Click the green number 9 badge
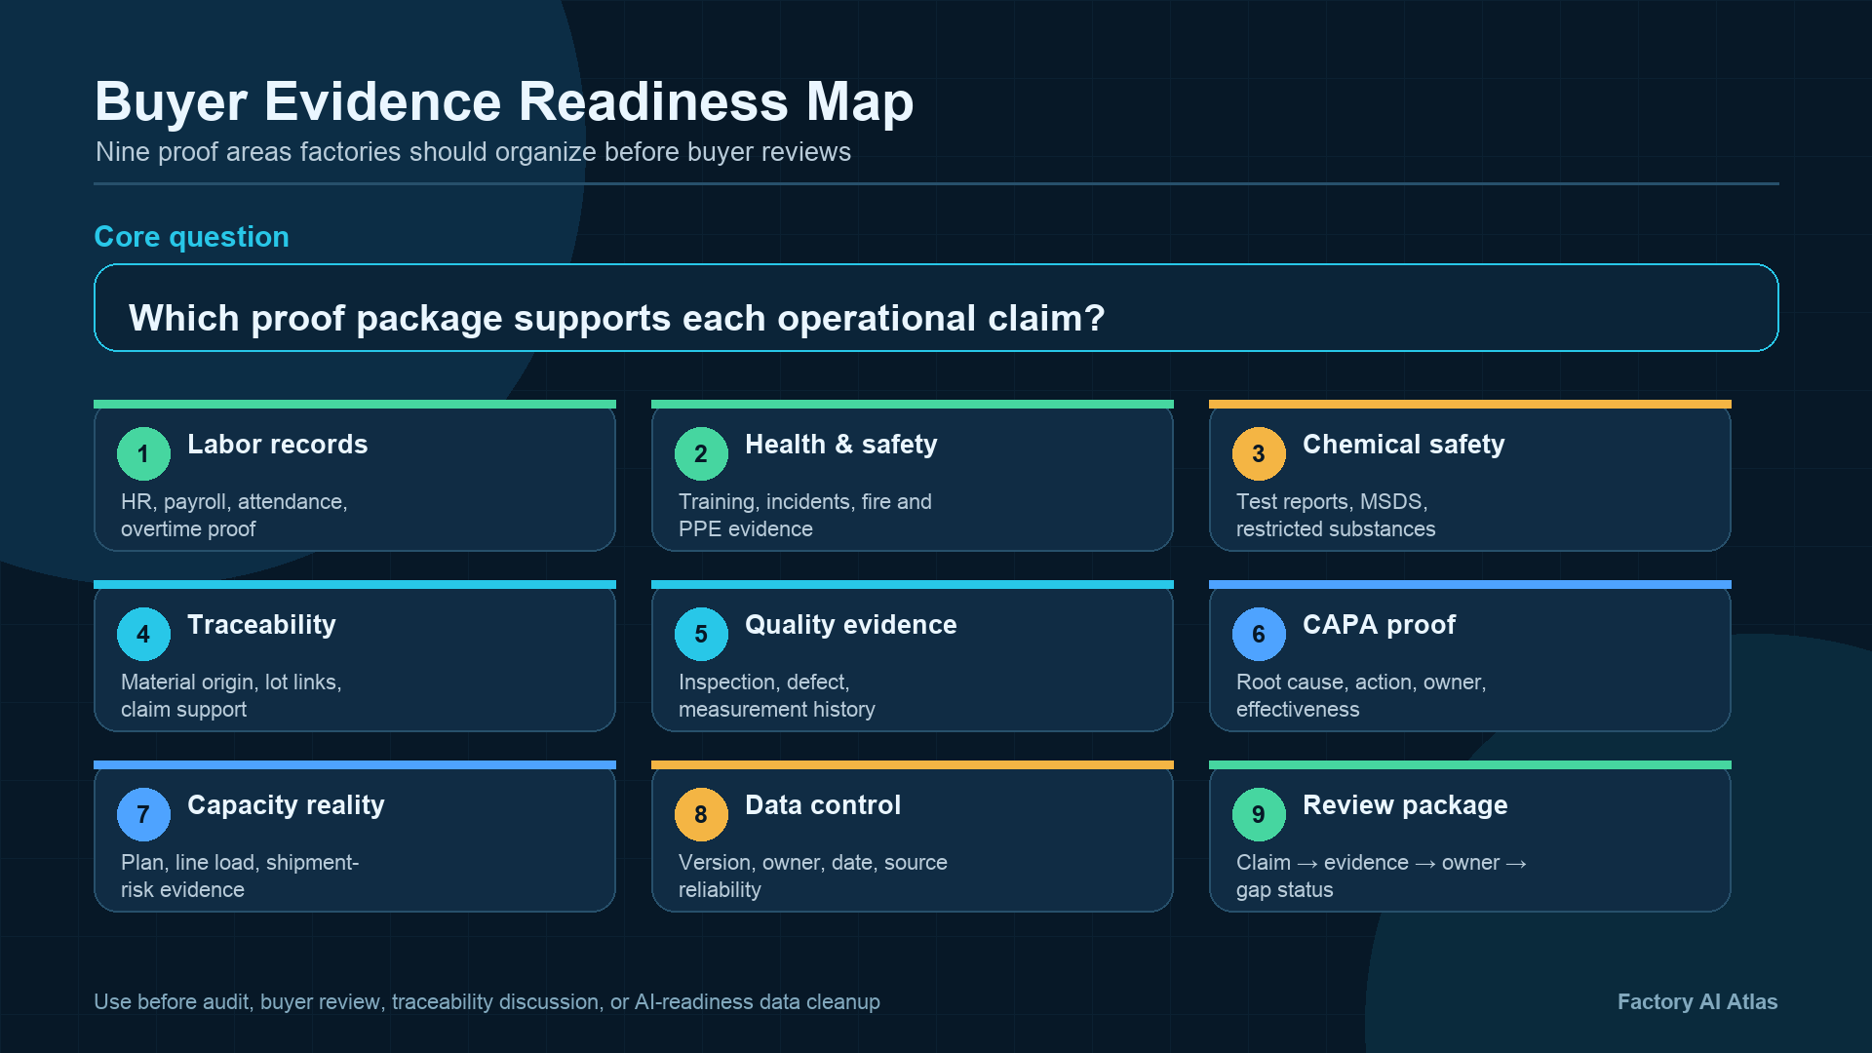Screen dimensions: 1872x1053 tap(1259, 814)
